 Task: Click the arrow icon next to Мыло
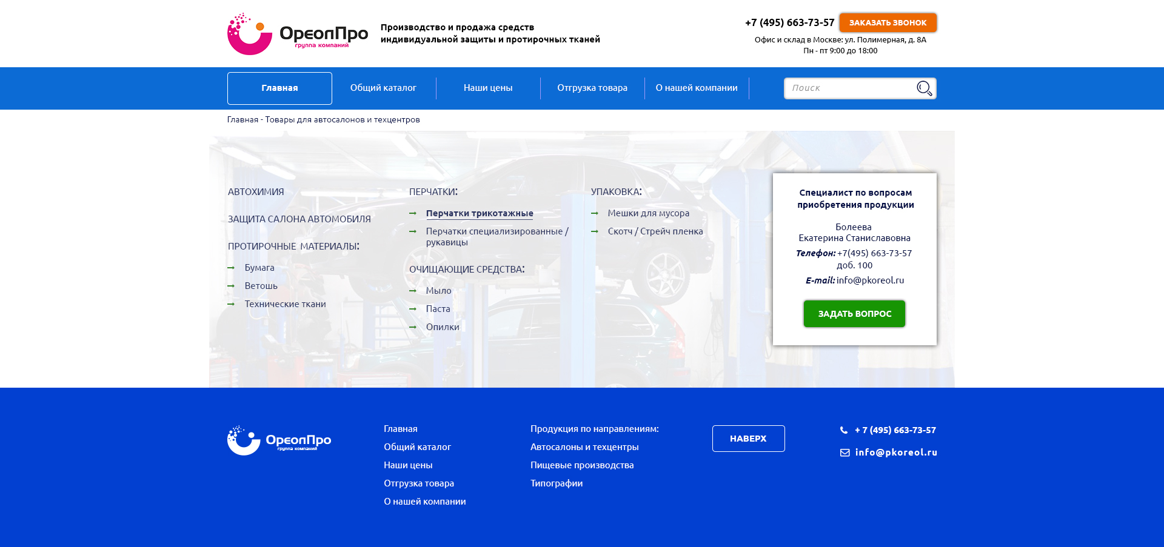coord(414,291)
